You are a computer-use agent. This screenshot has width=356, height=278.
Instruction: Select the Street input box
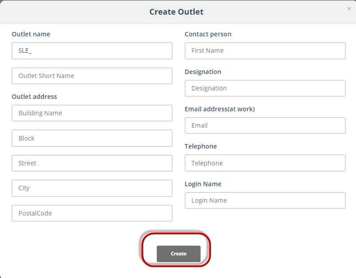92,163
